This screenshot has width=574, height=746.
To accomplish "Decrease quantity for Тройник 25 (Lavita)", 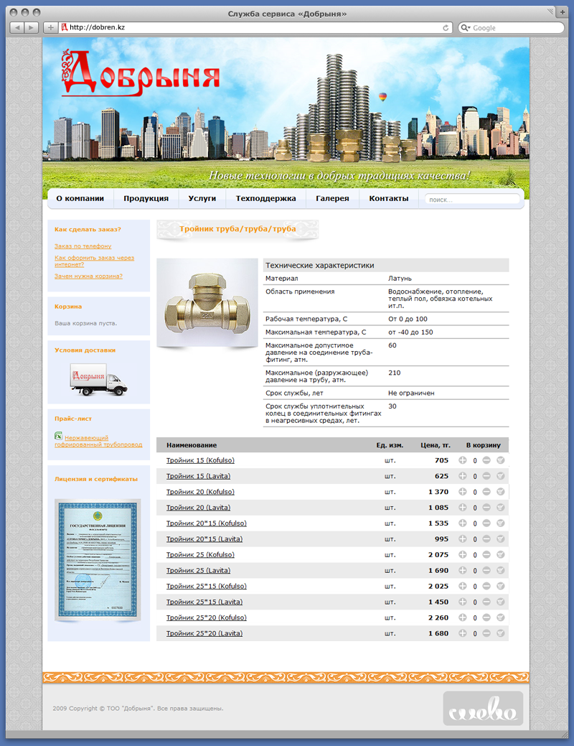I will click(486, 570).
